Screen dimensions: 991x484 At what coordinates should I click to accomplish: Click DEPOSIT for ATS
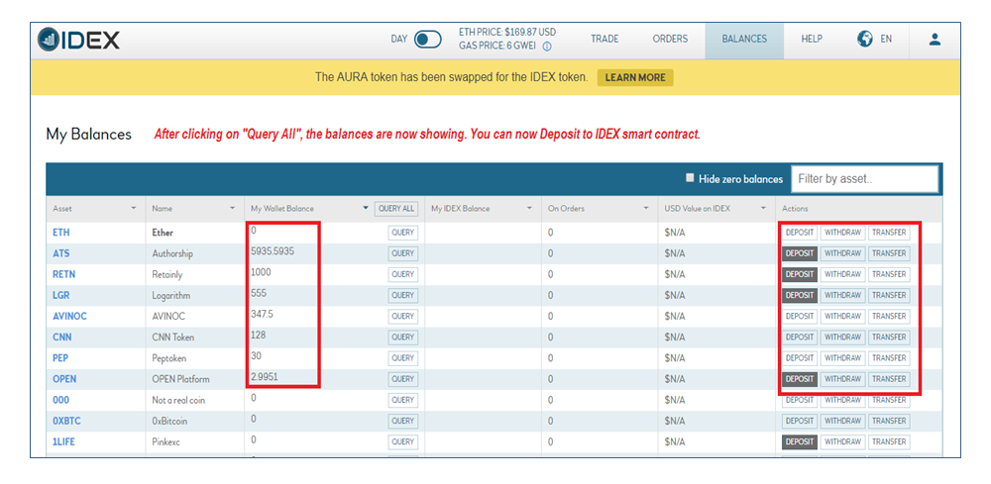click(800, 253)
